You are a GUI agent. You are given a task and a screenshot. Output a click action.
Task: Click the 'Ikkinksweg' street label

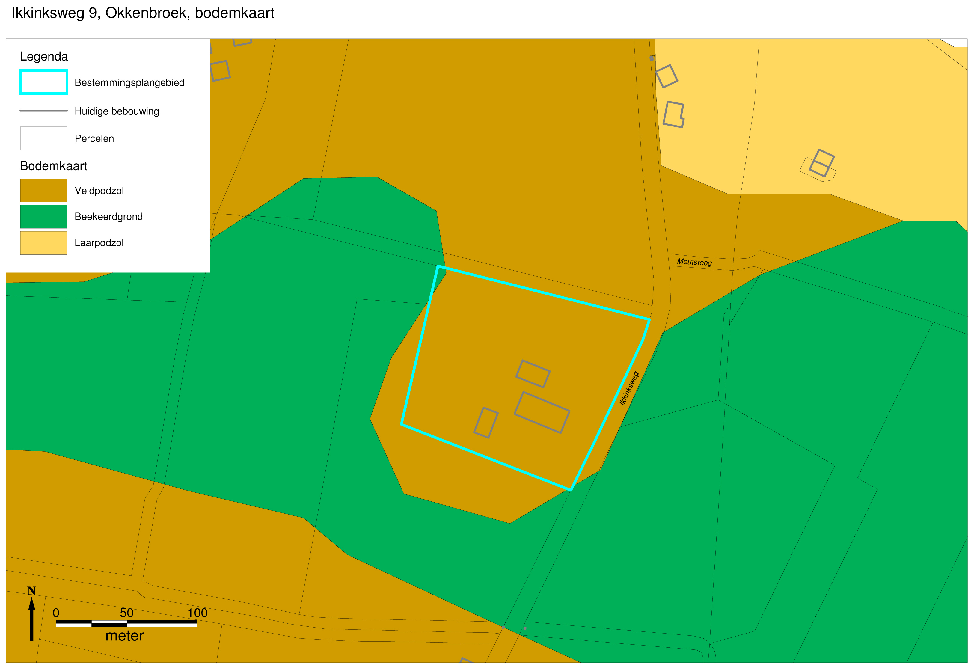[x=630, y=389]
